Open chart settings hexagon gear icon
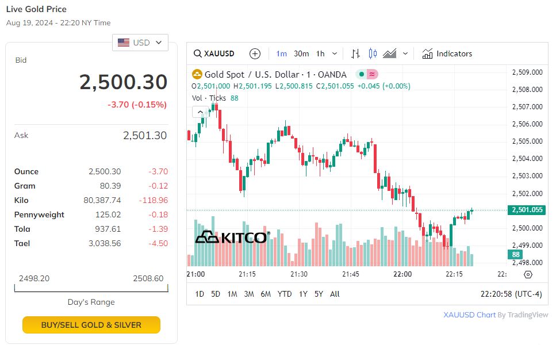The image size is (556, 345). coord(528,274)
